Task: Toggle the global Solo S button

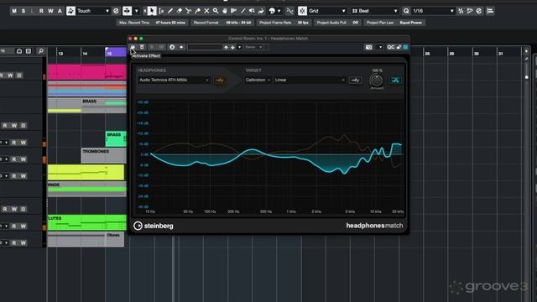Action: (23, 11)
